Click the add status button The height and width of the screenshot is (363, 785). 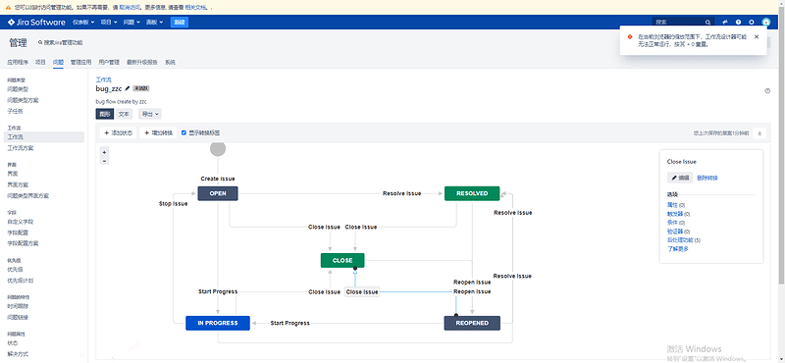118,133
